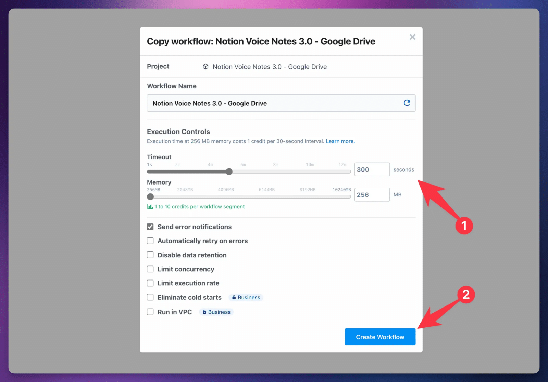Click the green bar chart credits icon

(x=150, y=206)
